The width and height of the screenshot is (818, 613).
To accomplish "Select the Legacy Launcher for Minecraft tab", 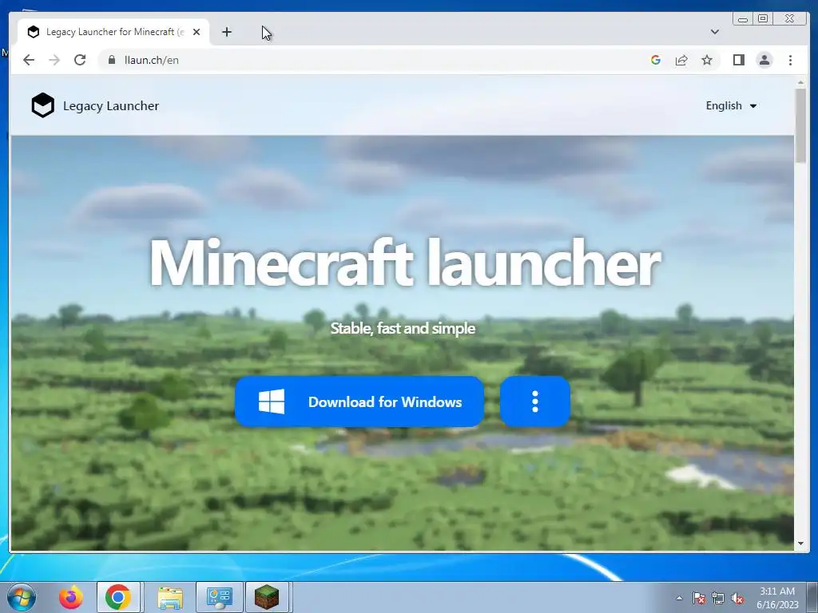I will pyautogui.click(x=113, y=32).
